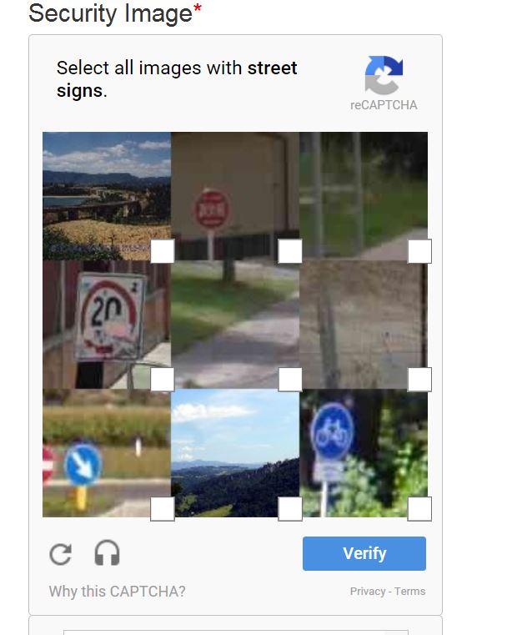Tick the checkbox on the grass and footpath image
Screen dimensions: 522x635
pyautogui.click(x=290, y=380)
